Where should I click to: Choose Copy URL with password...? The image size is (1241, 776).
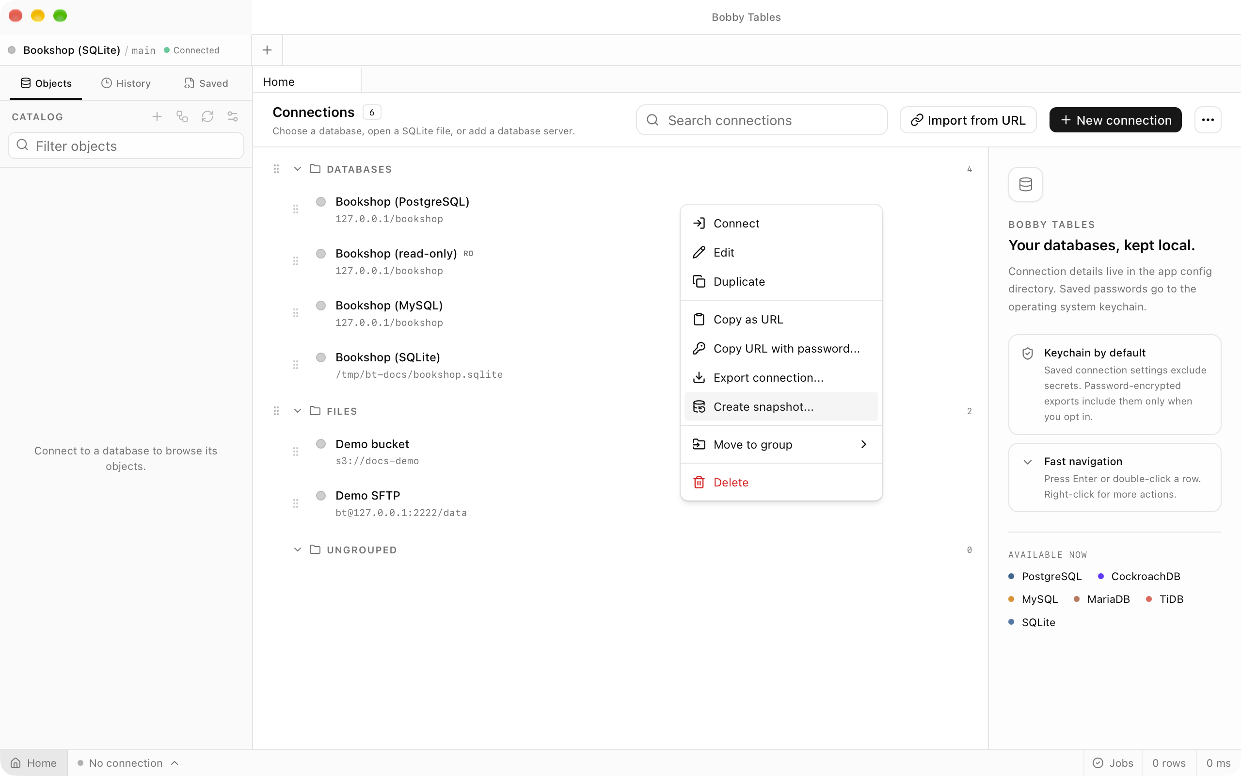[x=781, y=349]
